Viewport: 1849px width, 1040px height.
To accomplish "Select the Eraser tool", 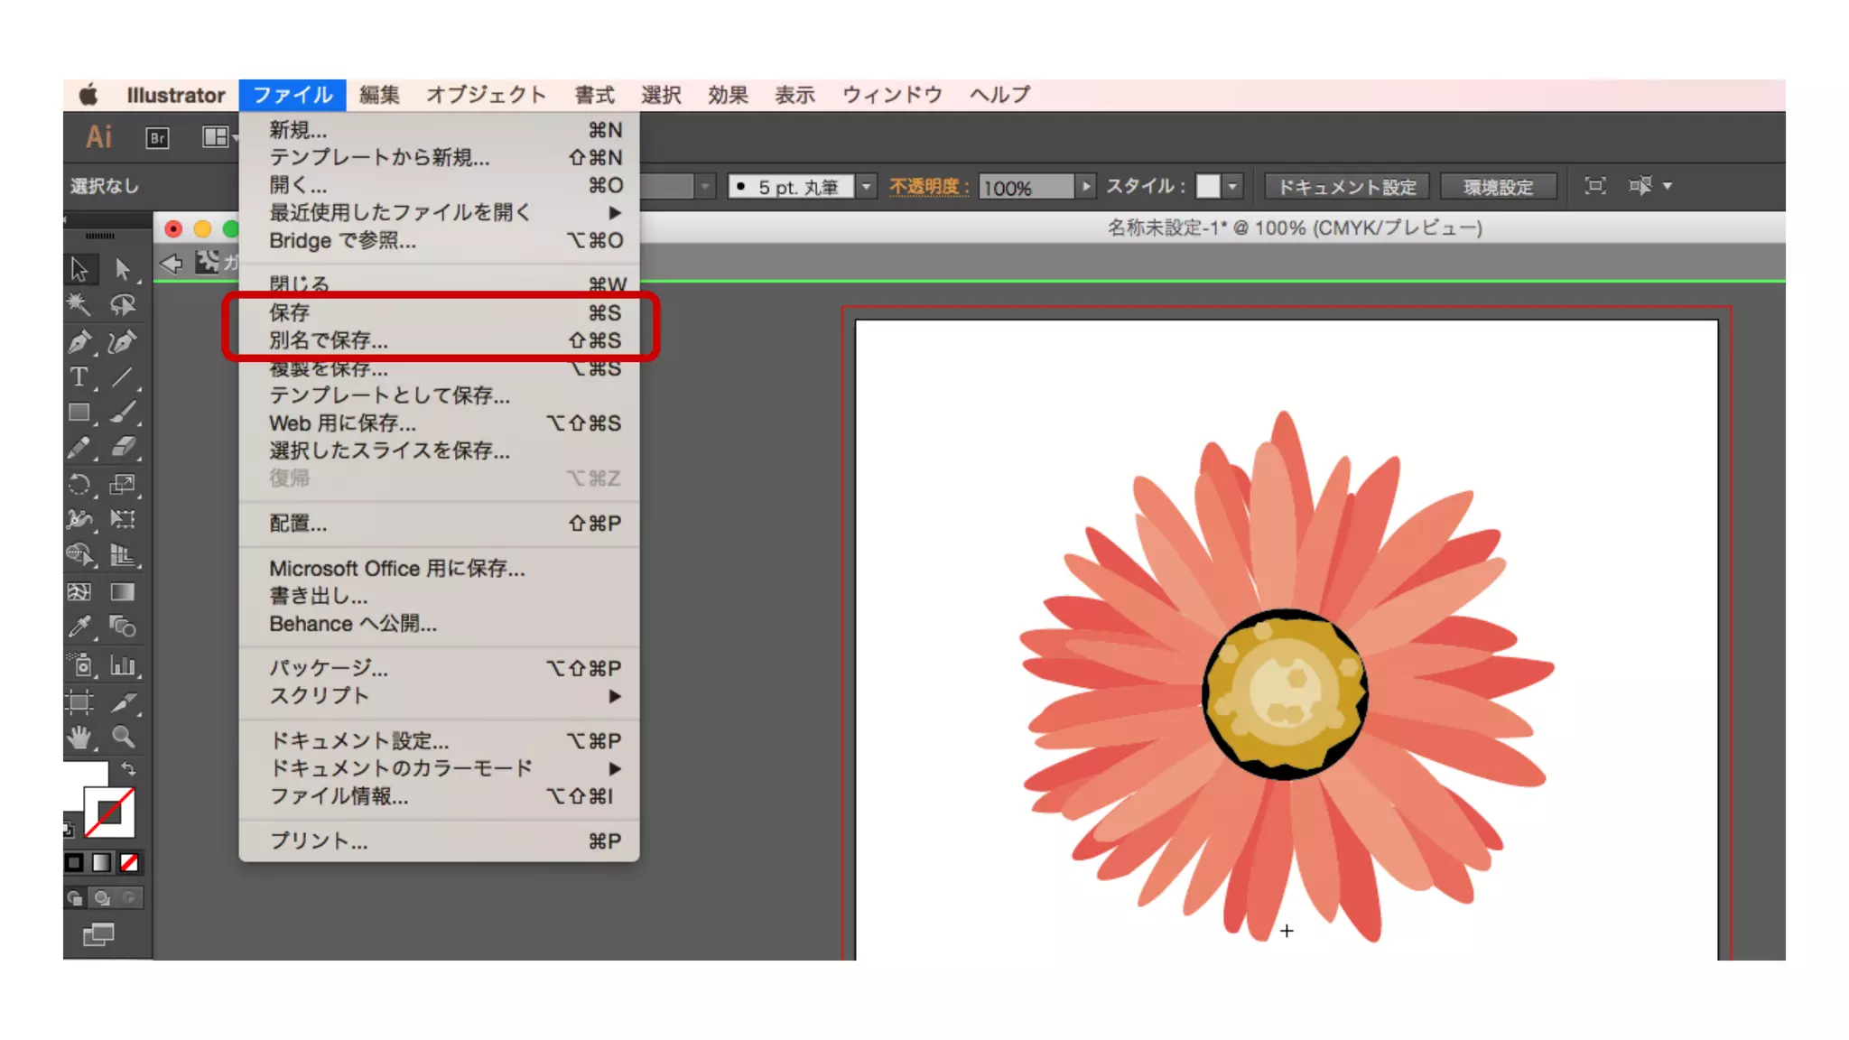I will 123,447.
